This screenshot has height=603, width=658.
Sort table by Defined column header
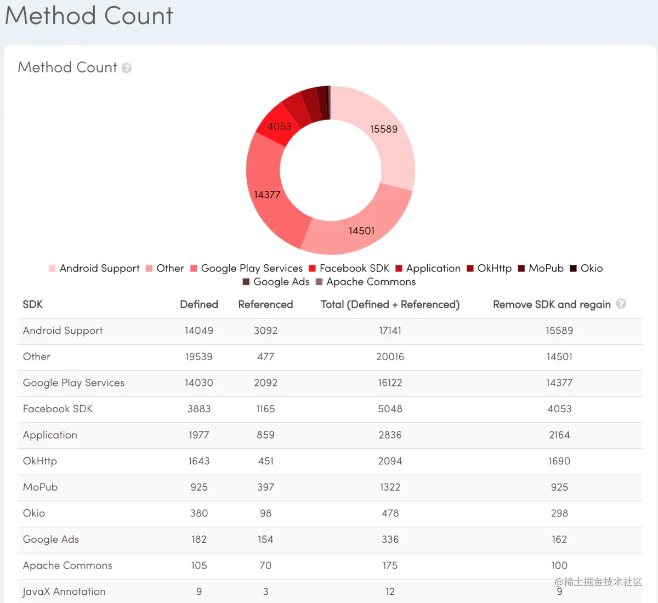[199, 305]
